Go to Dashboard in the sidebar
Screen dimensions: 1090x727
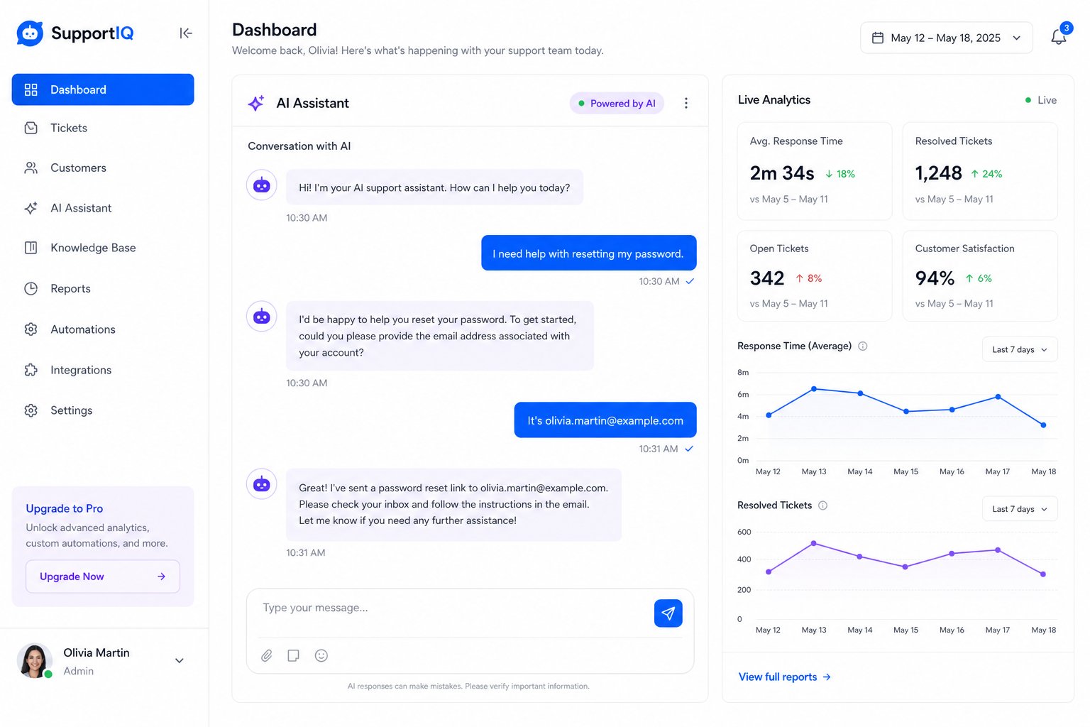pyautogui.click(x=103, y=89)
